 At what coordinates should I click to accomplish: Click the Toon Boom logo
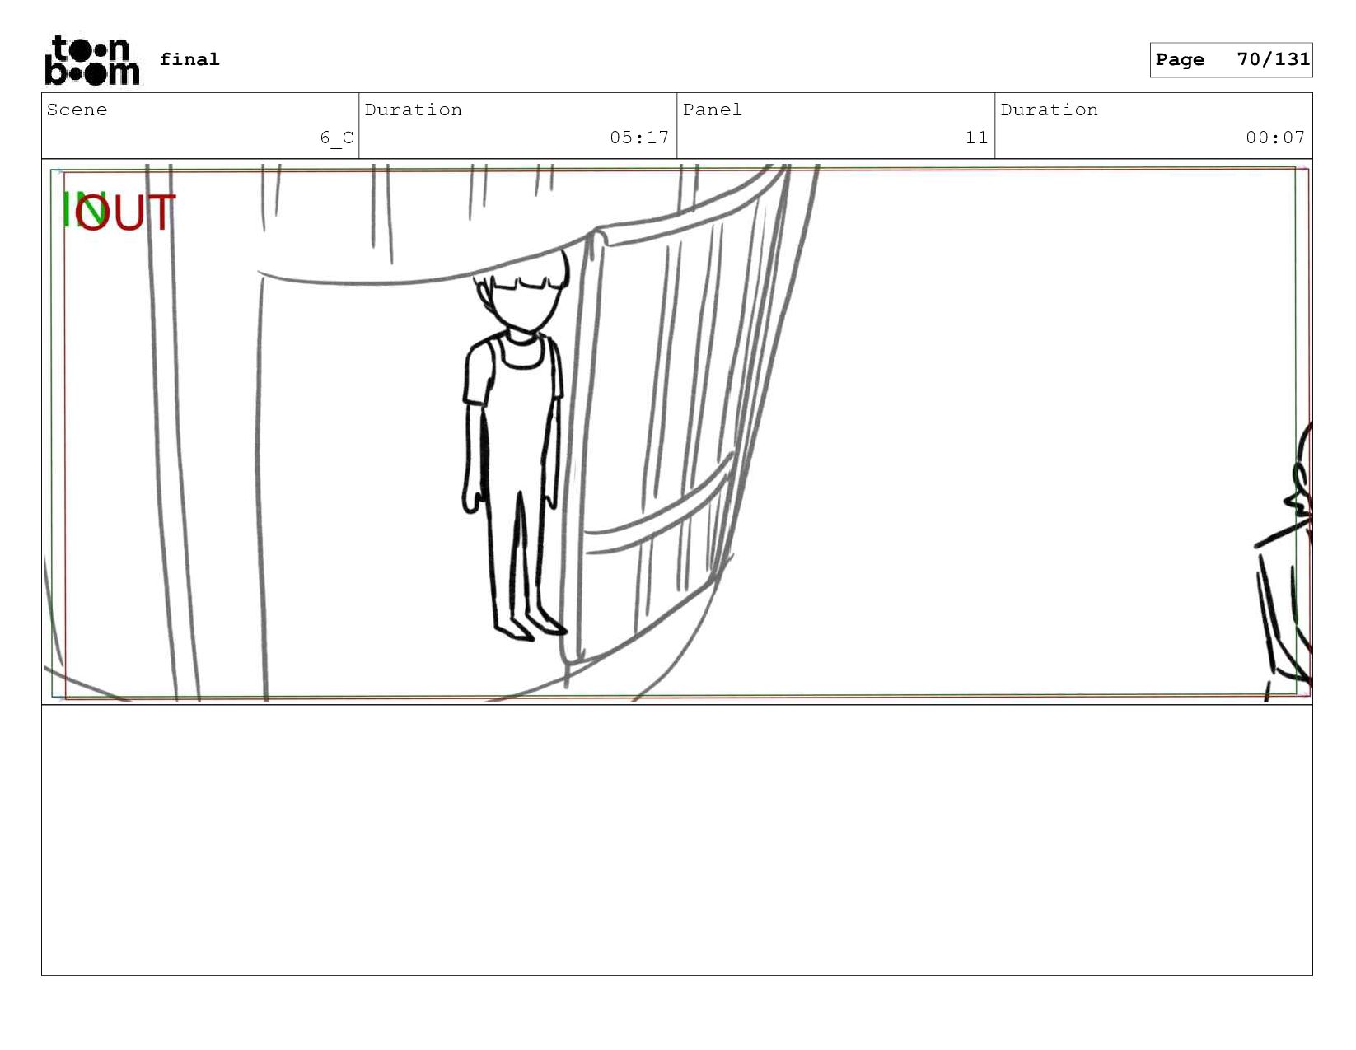coord(92,60)
